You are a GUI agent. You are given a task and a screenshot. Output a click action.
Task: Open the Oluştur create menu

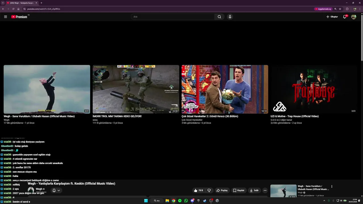(332, 17)
